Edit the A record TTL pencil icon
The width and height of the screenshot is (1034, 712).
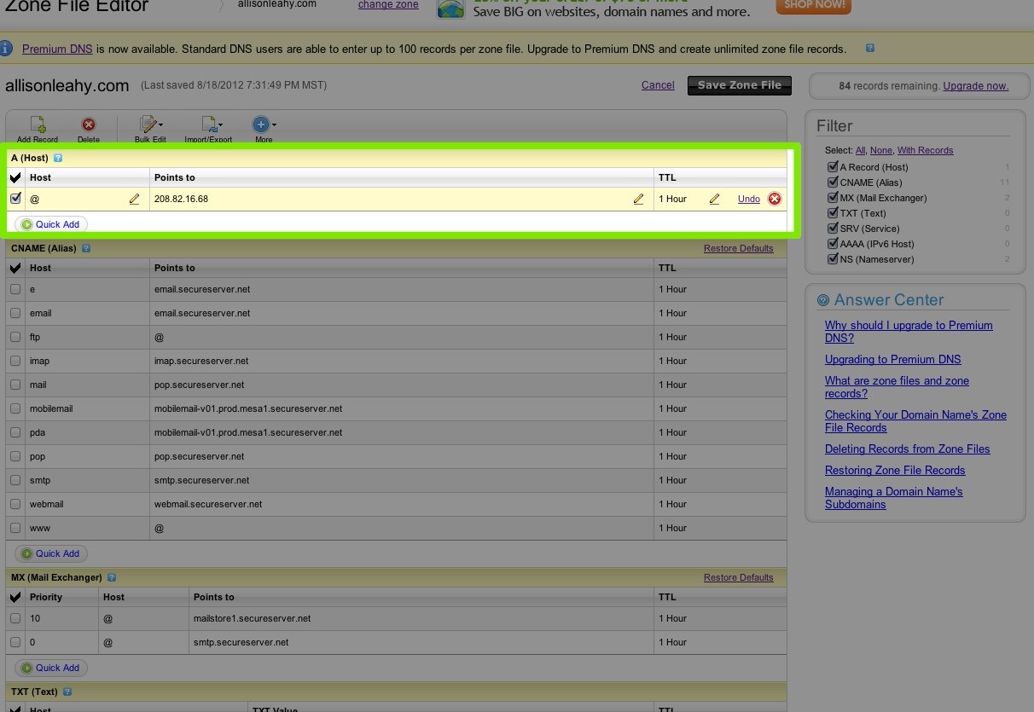point(714,199)
